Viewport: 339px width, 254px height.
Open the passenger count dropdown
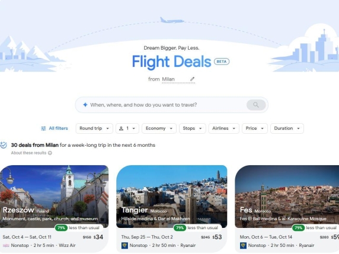point(127,128)
